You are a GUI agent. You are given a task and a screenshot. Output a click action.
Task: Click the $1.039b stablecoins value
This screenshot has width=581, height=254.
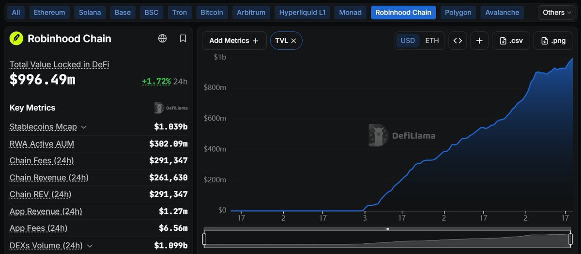[170, 127]
